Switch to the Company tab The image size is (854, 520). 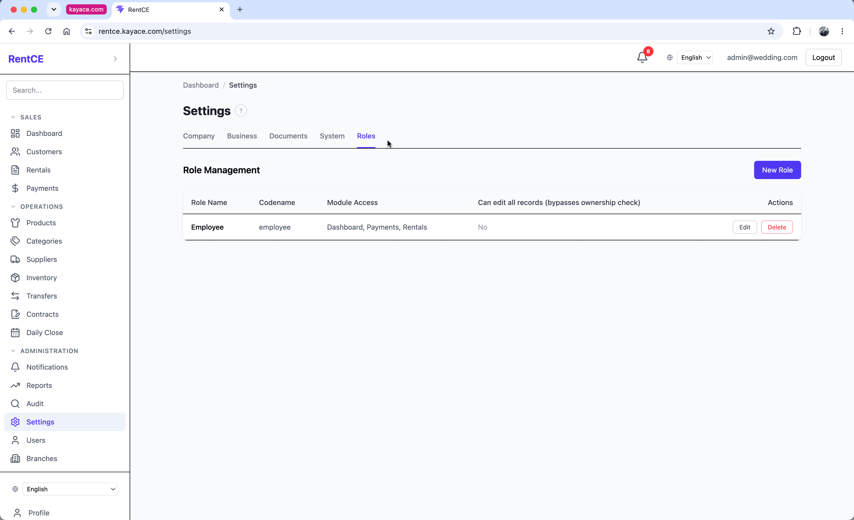(199, 136)
